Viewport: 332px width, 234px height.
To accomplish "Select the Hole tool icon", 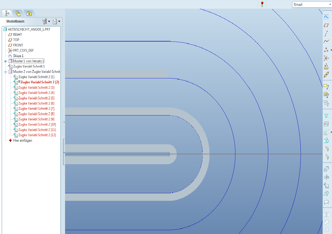I will point(326,115).
